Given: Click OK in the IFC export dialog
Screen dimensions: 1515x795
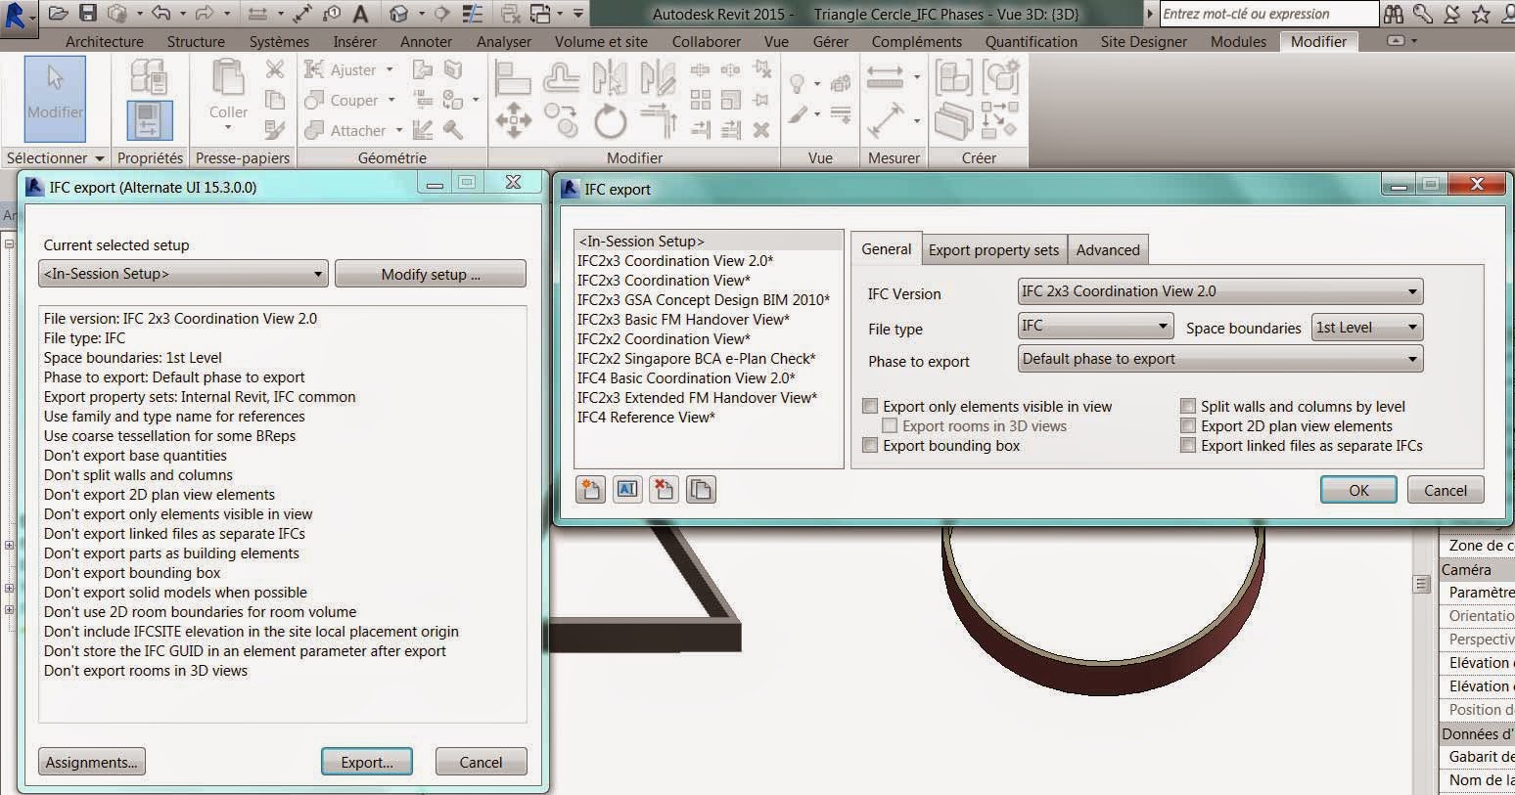Looking at the screenshot, I should click(1358, 490).
